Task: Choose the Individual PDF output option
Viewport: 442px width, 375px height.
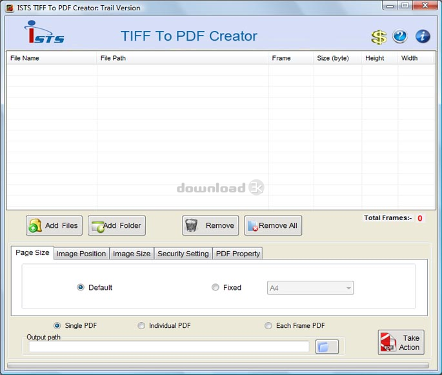Action: (x=141, y=326)
